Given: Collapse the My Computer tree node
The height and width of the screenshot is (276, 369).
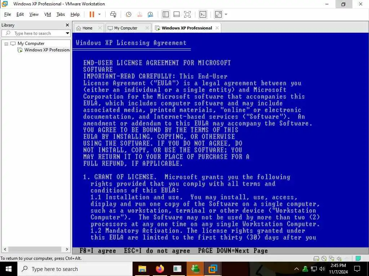Looking at the screenshot, I should coord(6,43).
